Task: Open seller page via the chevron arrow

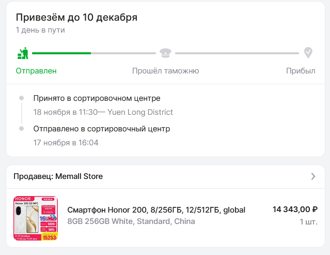Action: (x=313, y=176)
